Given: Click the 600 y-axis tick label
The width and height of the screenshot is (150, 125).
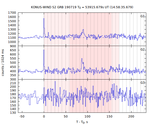Looking at the screenshot, I should pyautogui.click(x=13, y=54).
